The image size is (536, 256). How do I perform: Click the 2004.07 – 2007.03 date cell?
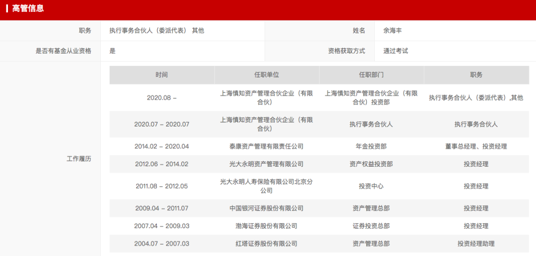pos(162,244)
